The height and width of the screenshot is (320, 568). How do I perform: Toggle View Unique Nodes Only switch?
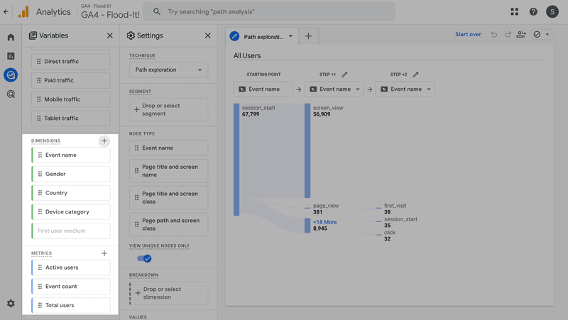[x=144, y=258]
